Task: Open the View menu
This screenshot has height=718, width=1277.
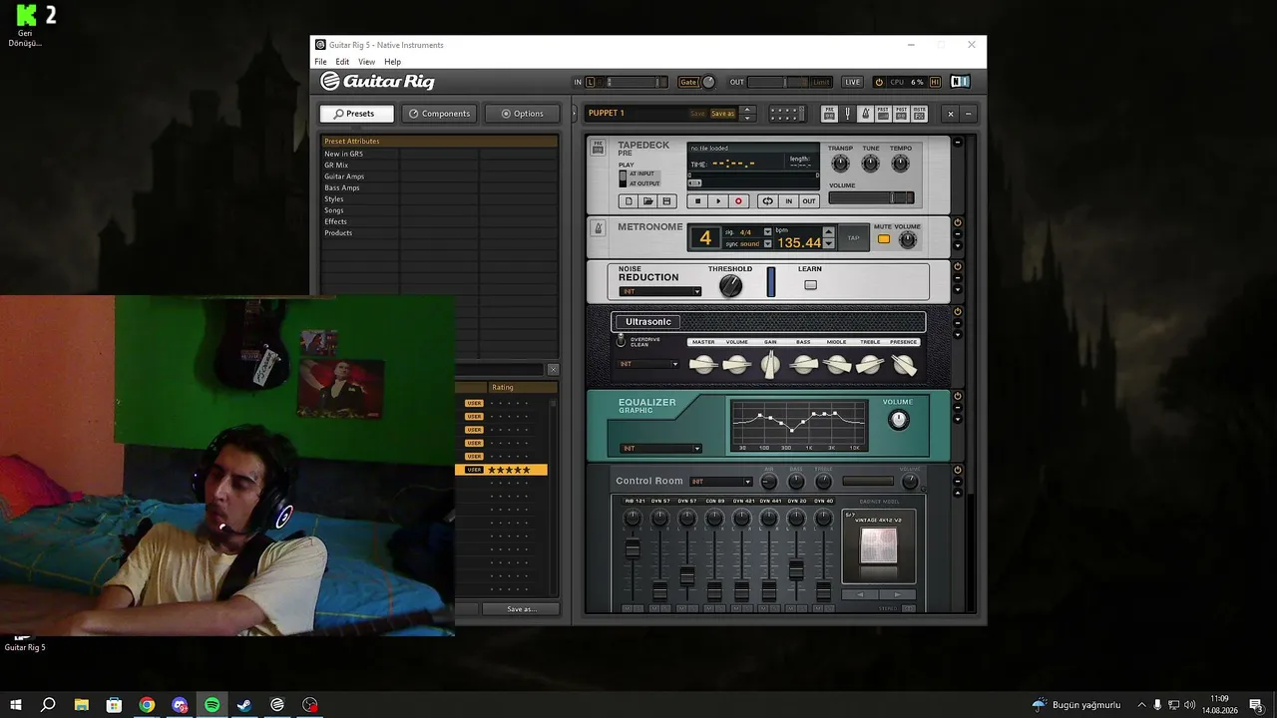Action: (366, 62)
